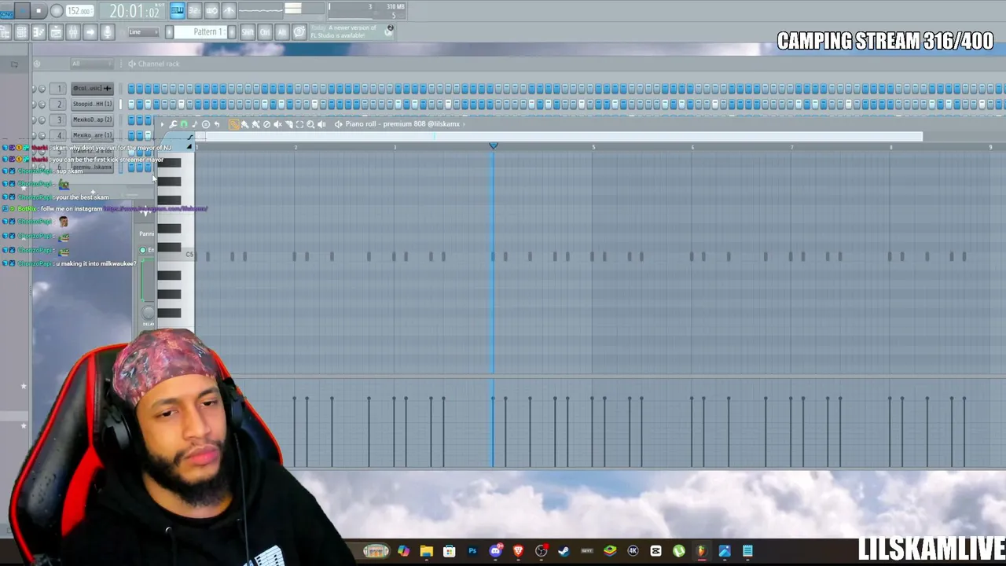Select the Mexiko..are (1) channel
The image size is (1006, 566).
(x=92, y=135)
